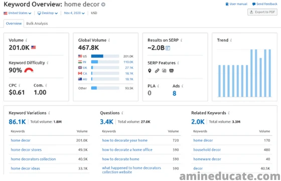Image resolution: width=281 pixels, height=181 pixels.
Task: Open keyword 'home decorators collection'
Action: (x=33, y=159)
